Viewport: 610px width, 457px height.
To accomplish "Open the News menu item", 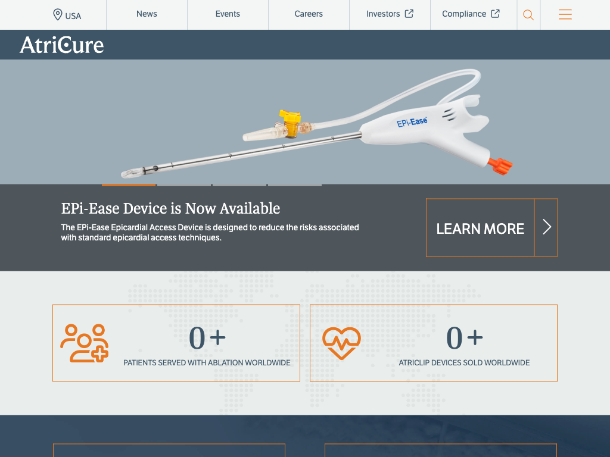I will [x=147, y=14].
